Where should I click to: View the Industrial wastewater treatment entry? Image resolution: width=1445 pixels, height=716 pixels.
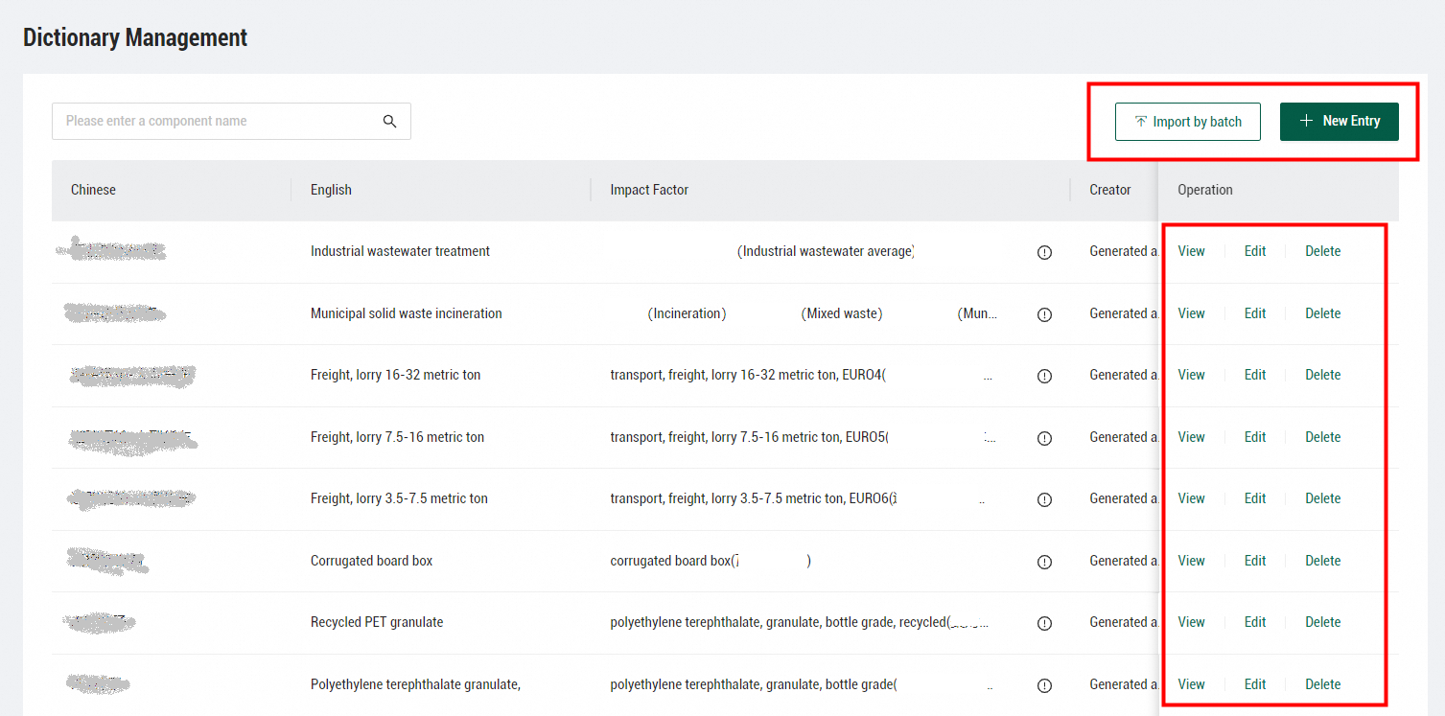click(x=1191, y=251)
